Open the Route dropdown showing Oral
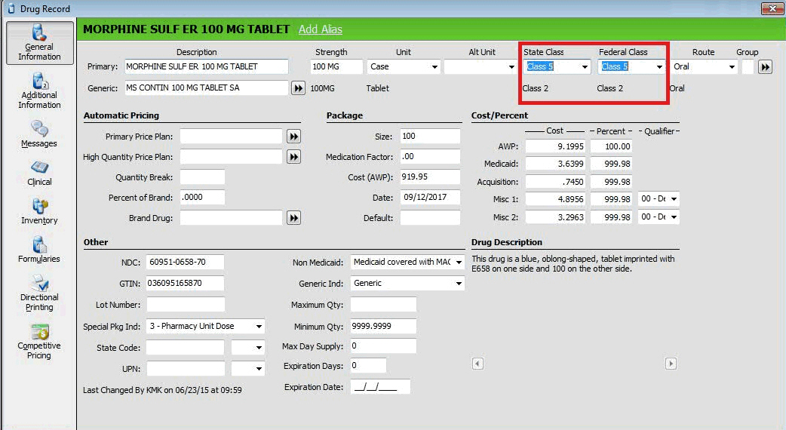The height and width of the screenshot is (430, 786). tap(731, 67)
